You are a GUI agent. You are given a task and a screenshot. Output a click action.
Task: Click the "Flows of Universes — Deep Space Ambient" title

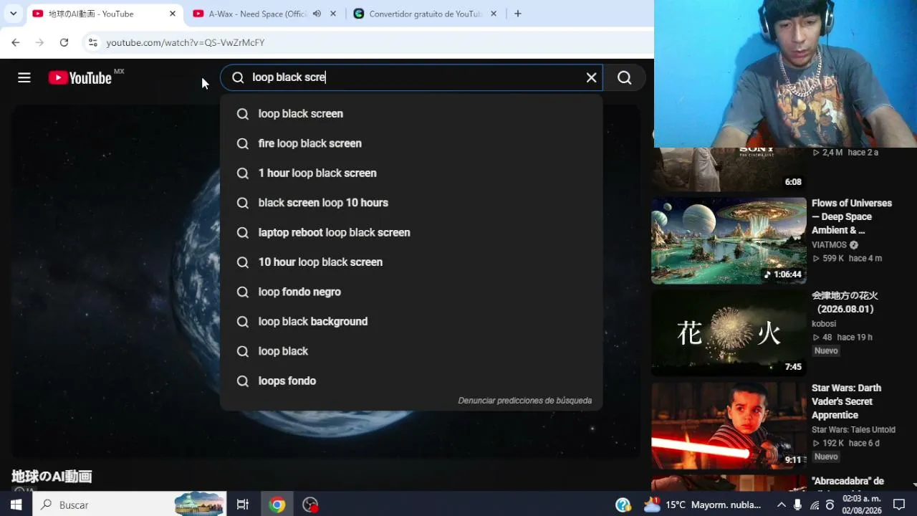point(852,216)
